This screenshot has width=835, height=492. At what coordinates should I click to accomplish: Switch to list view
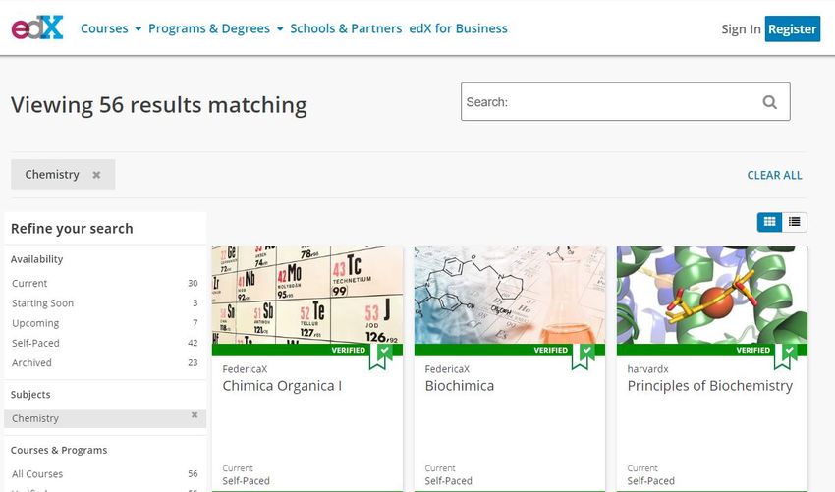(x=795, y=222)
